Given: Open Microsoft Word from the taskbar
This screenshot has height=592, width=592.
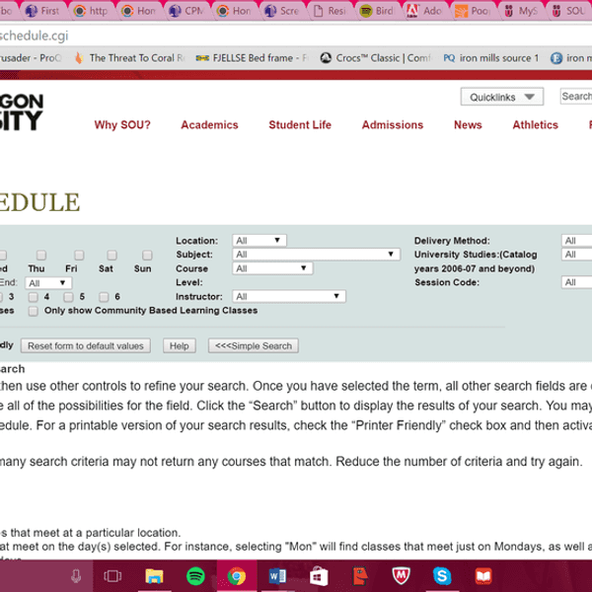Looking at the screenshot, I should (277, 576).
